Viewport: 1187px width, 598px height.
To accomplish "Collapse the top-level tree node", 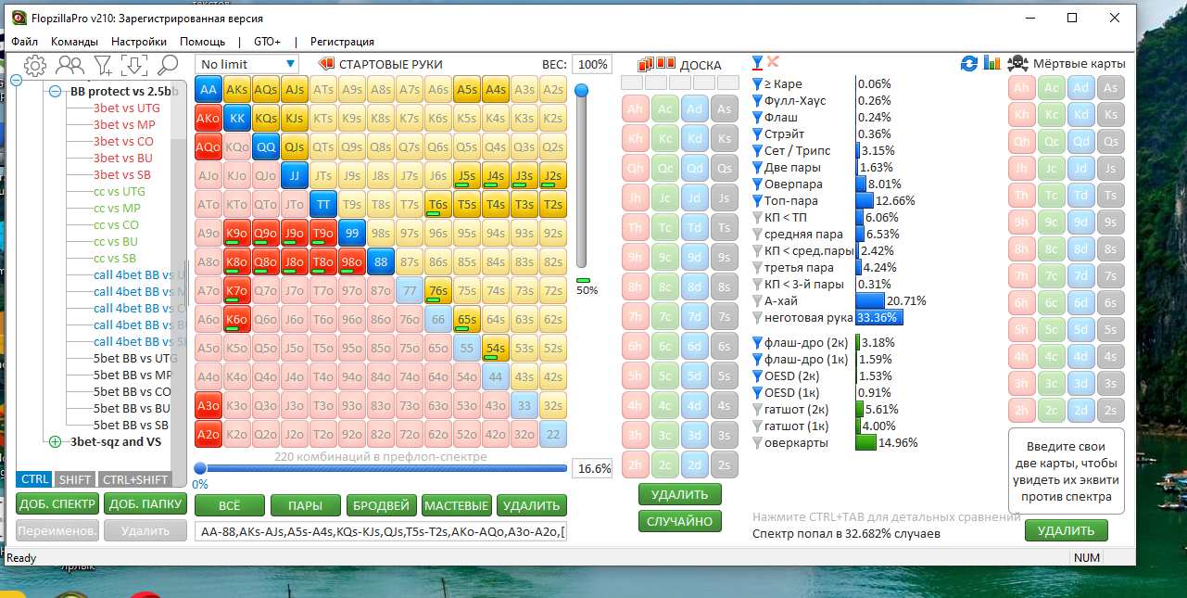I will [17, 81].
